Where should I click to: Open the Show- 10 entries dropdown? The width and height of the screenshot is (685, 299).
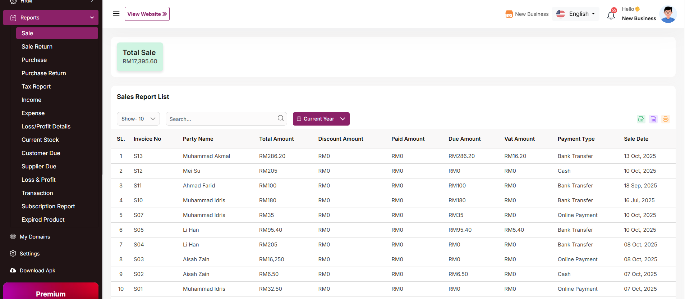coord(138,119)
